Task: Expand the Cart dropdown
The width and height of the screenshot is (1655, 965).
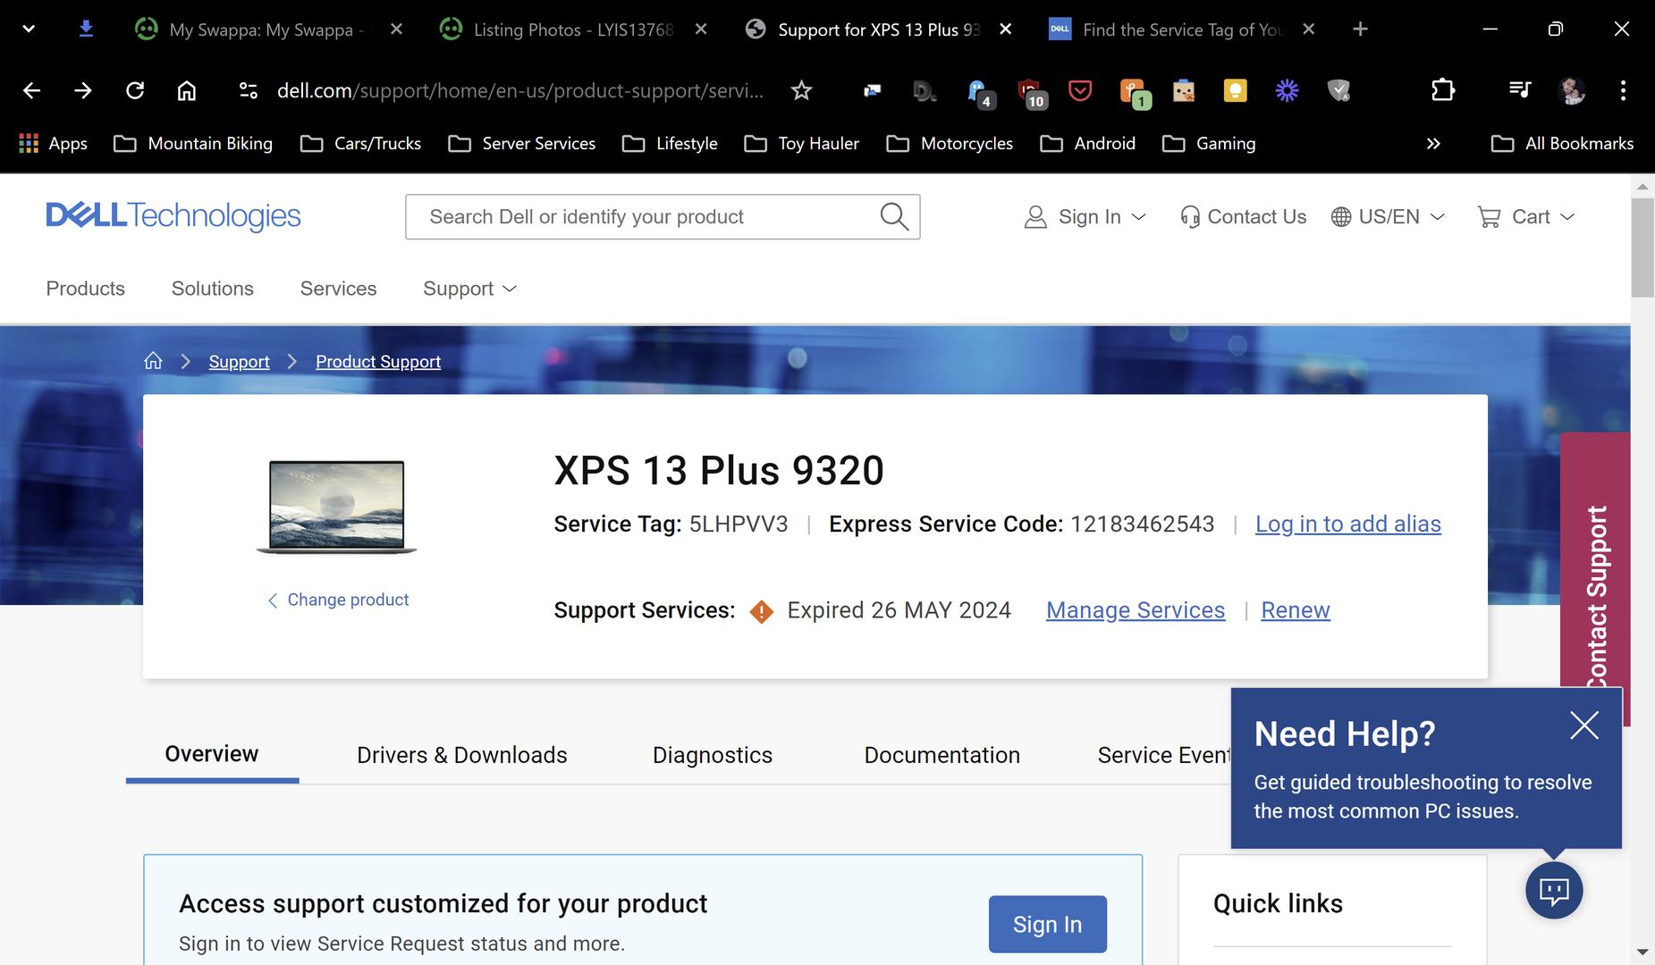Action: pos(1525,217)
